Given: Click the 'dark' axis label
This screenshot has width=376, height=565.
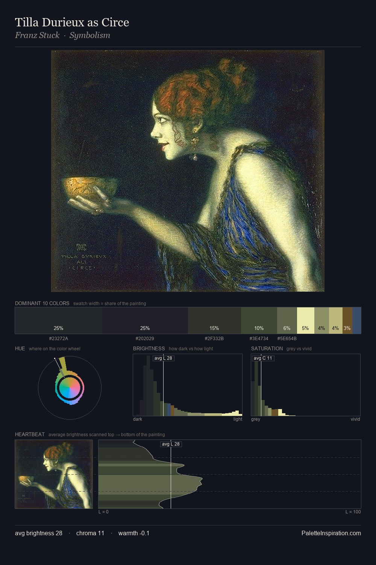Looking at the screenshot, I should [x=138, y=419].
